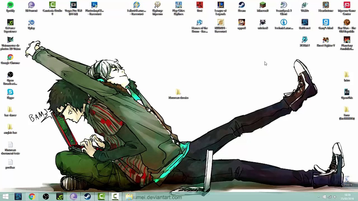Screen dimensions: 358x201
Task: Select the Minecraft desktop icon
Action: (x=263, y=7)
